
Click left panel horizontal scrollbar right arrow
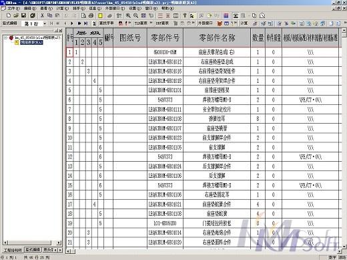point(59,243)
